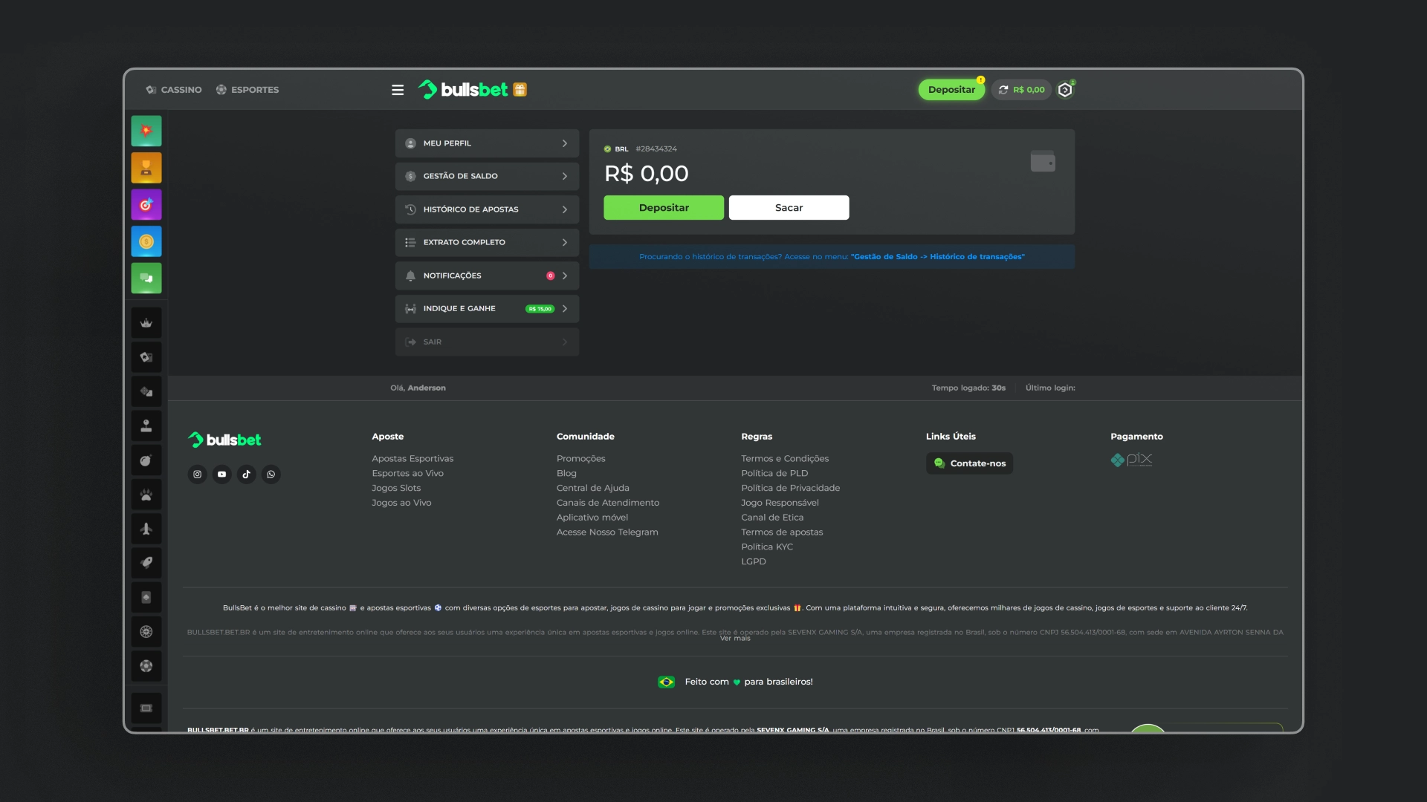Open the Acesse Nosso Telegram link
The image size is (1427, 802).
pyautogui.click(x=607, y=532)
